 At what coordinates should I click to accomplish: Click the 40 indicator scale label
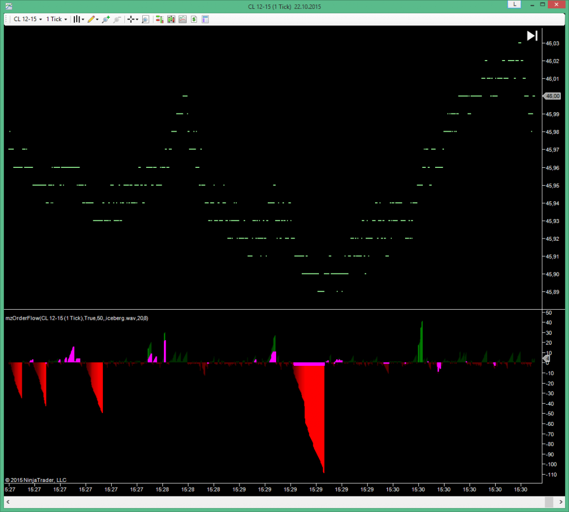(x=549, y=322)
